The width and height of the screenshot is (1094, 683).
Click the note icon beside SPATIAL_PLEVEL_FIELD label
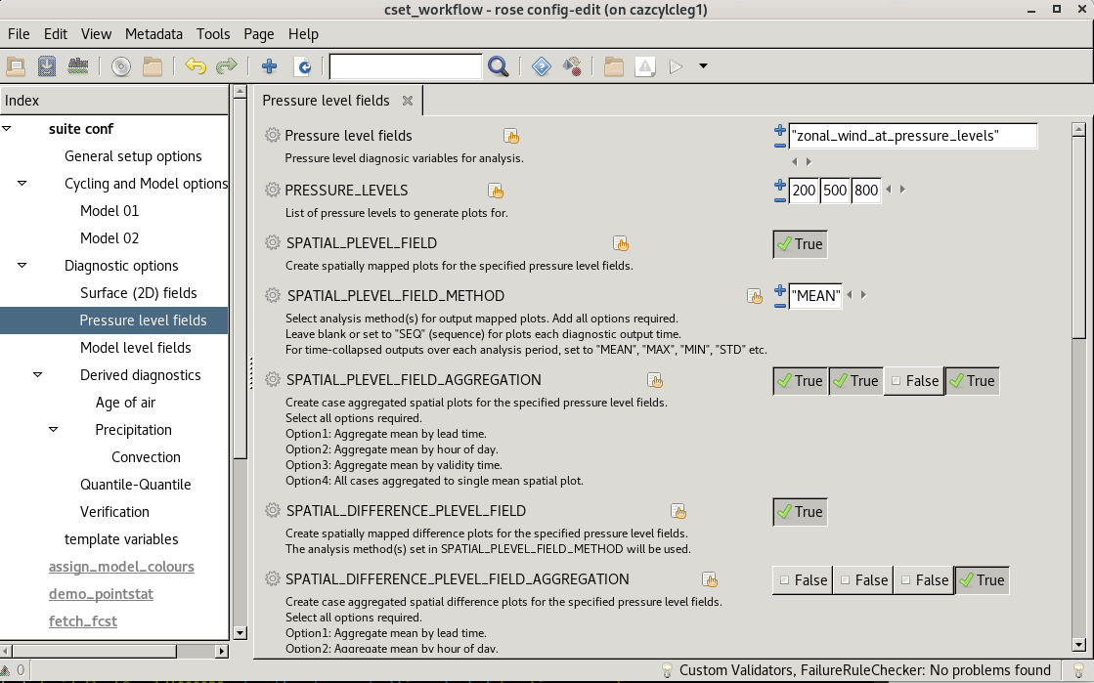pos(620,243)
